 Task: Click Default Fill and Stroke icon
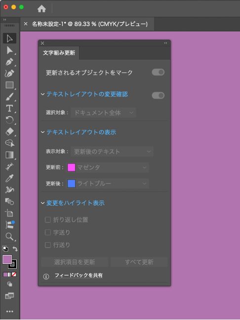point(5,249)
